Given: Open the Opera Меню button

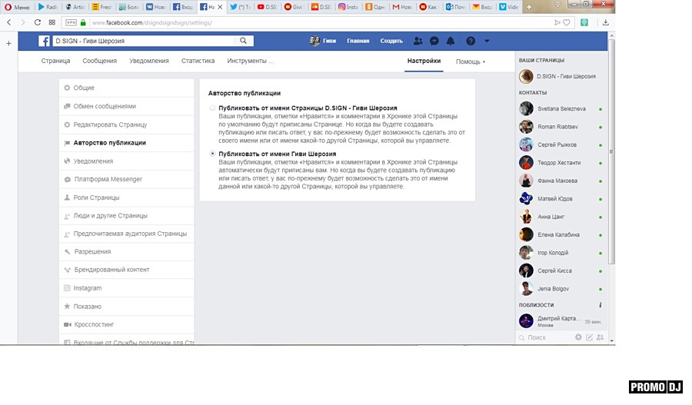Looking at the screenshot, I should point(16,7).
